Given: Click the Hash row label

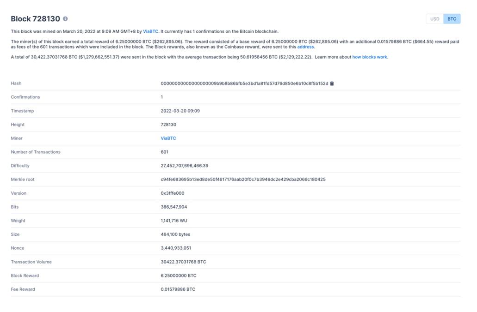Looking at the screenshot, I should click(x=16, y=84).
